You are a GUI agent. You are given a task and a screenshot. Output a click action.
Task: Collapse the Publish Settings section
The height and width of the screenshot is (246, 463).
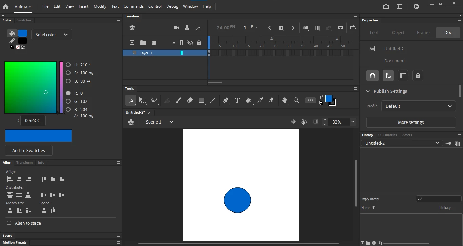pos(368,91)
